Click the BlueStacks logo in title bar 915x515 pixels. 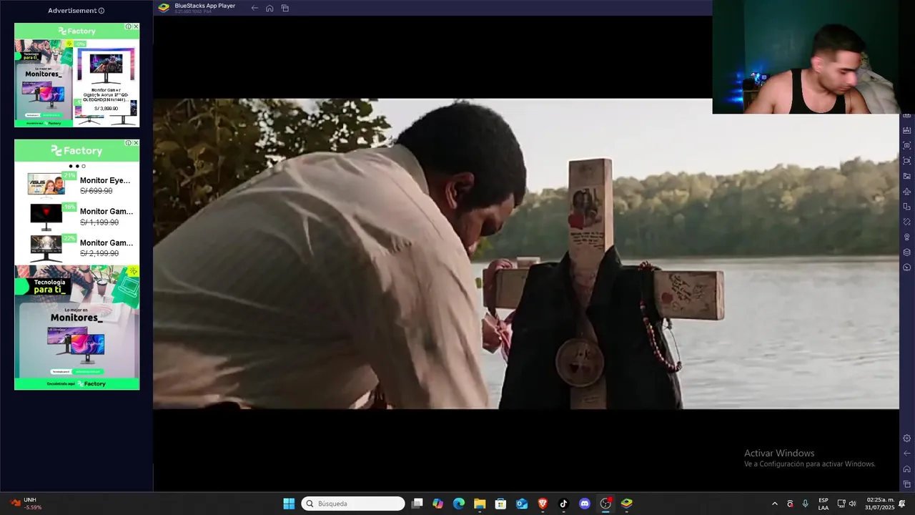point(164,8)
